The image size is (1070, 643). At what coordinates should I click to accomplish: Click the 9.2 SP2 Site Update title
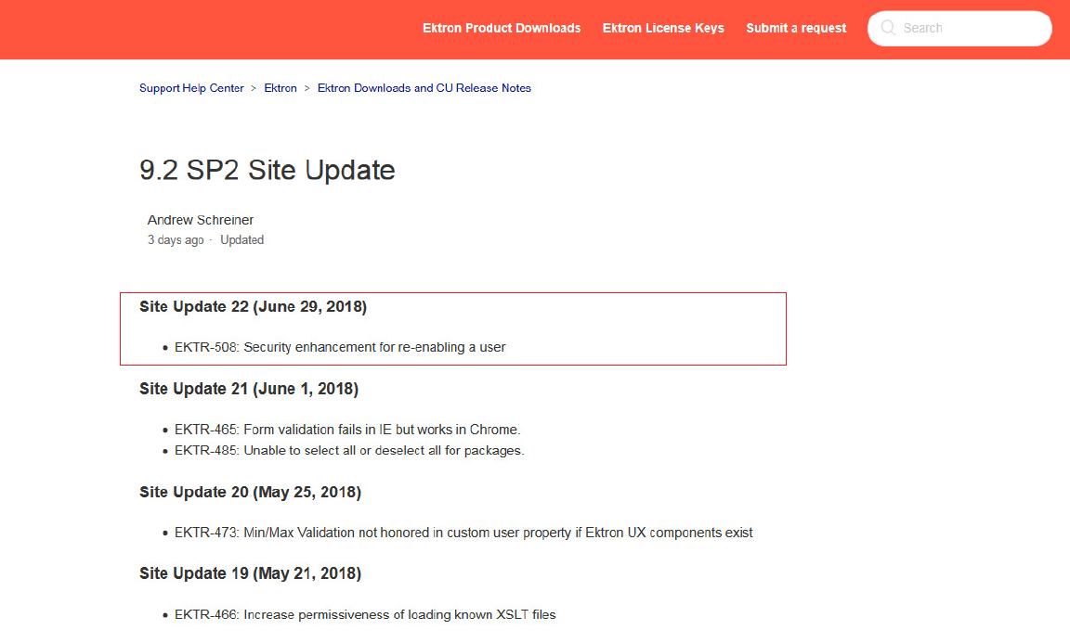point(267,170)
